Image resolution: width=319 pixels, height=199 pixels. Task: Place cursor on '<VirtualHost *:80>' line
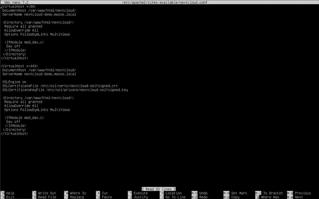18,6
